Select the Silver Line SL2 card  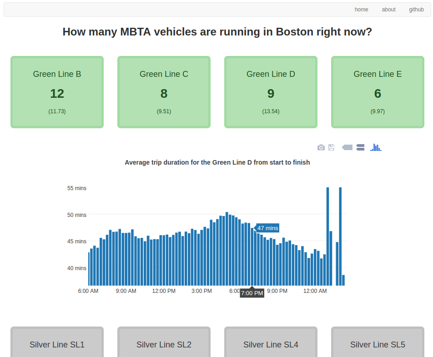(164, 342)
